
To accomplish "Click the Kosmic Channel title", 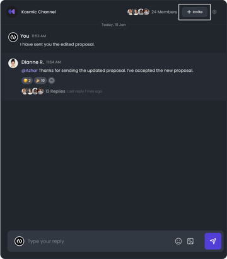I will [x=38, y=12].
